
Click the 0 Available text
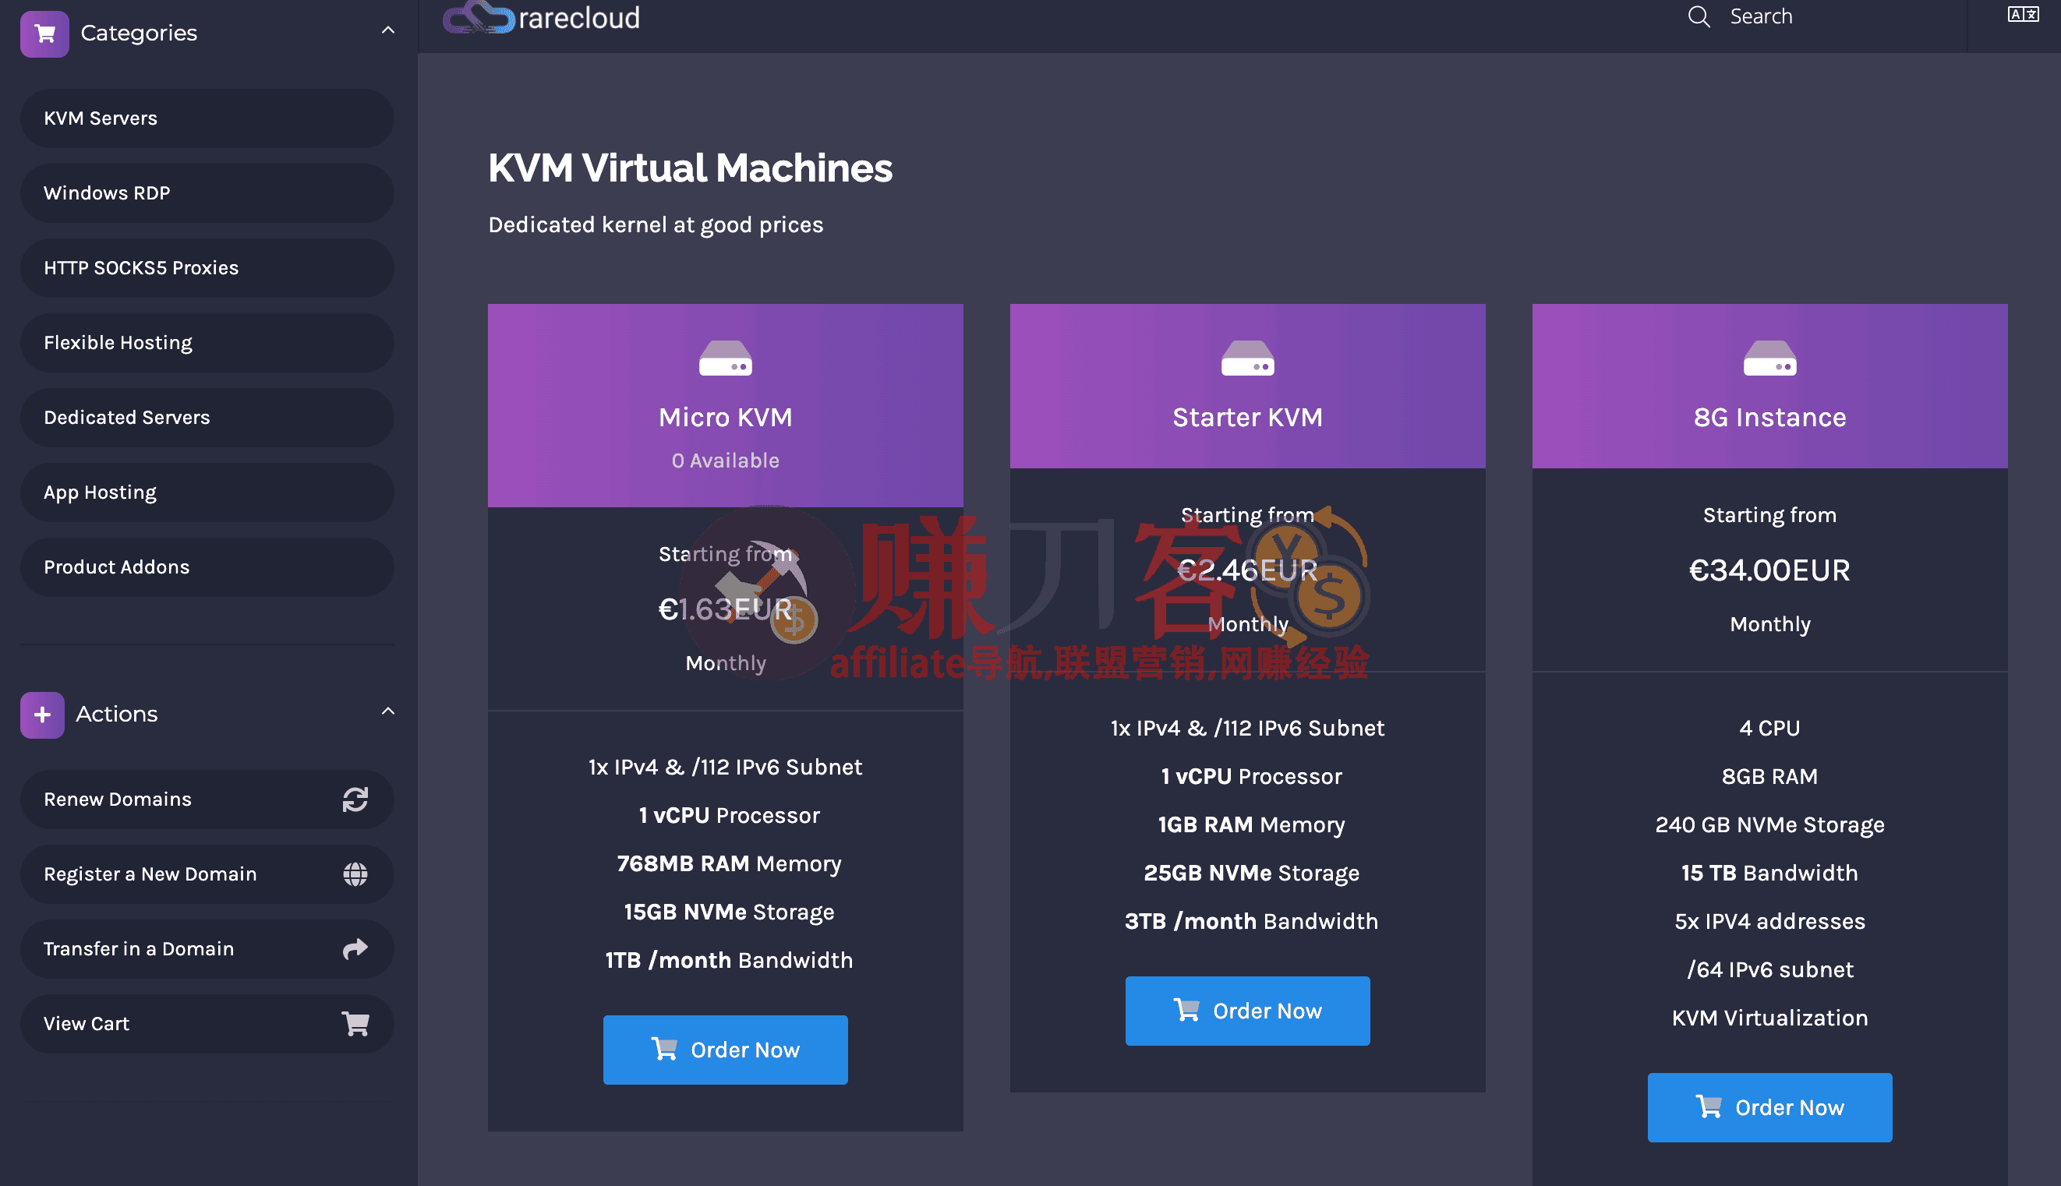[725, 461]
